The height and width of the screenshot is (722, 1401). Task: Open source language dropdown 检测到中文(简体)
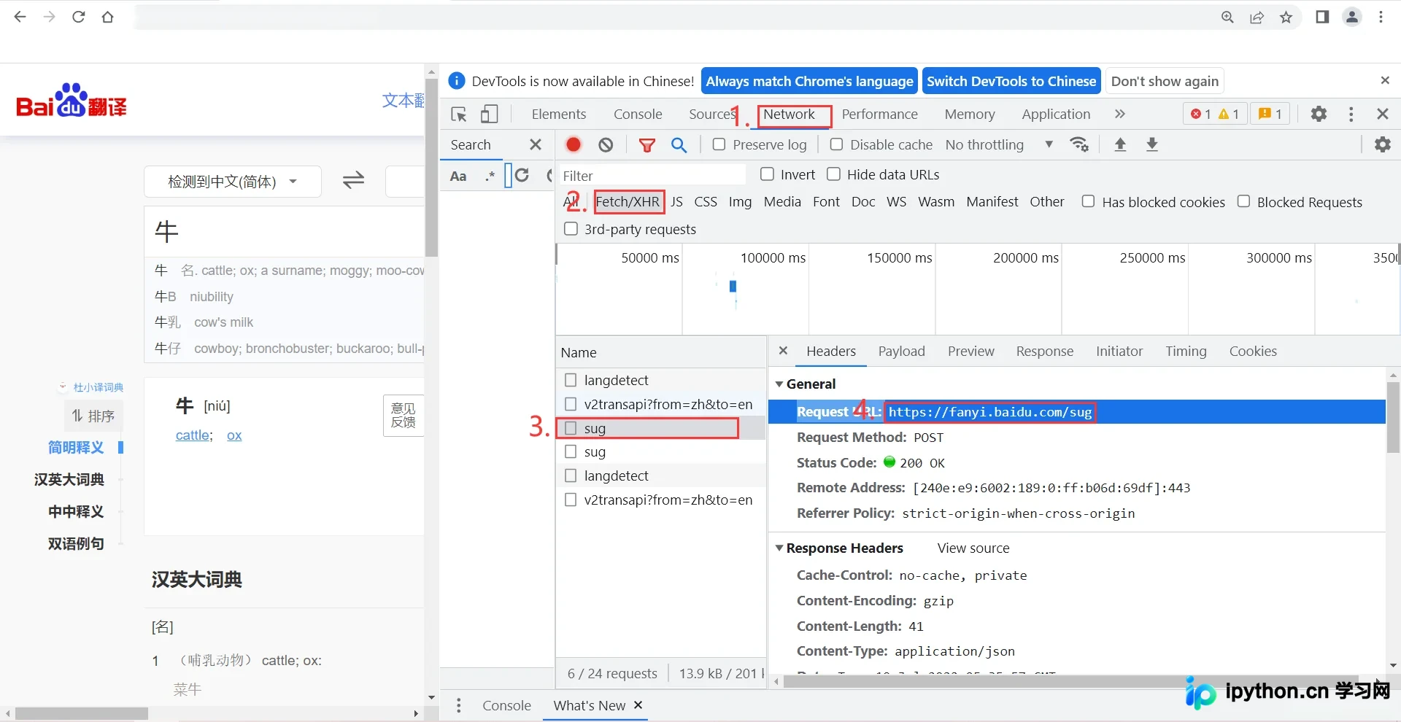[x=233, y=182]
